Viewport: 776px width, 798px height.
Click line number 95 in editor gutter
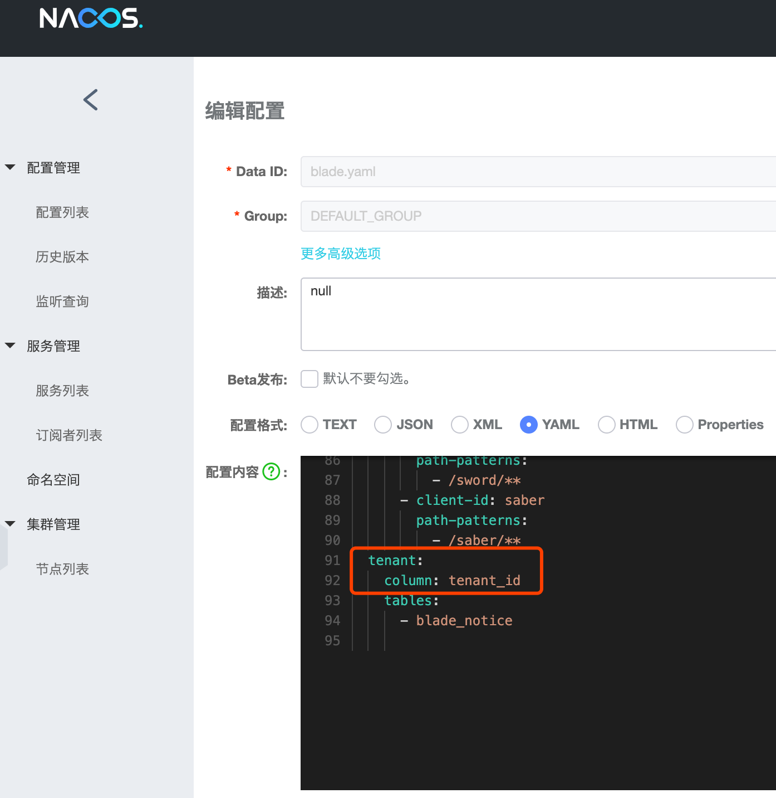(332, 640)
